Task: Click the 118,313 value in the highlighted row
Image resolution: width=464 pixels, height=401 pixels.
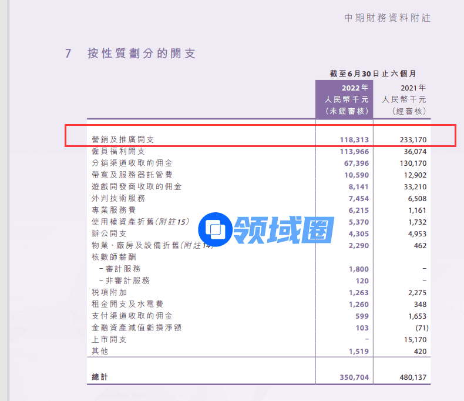Action: click(354, 140)
